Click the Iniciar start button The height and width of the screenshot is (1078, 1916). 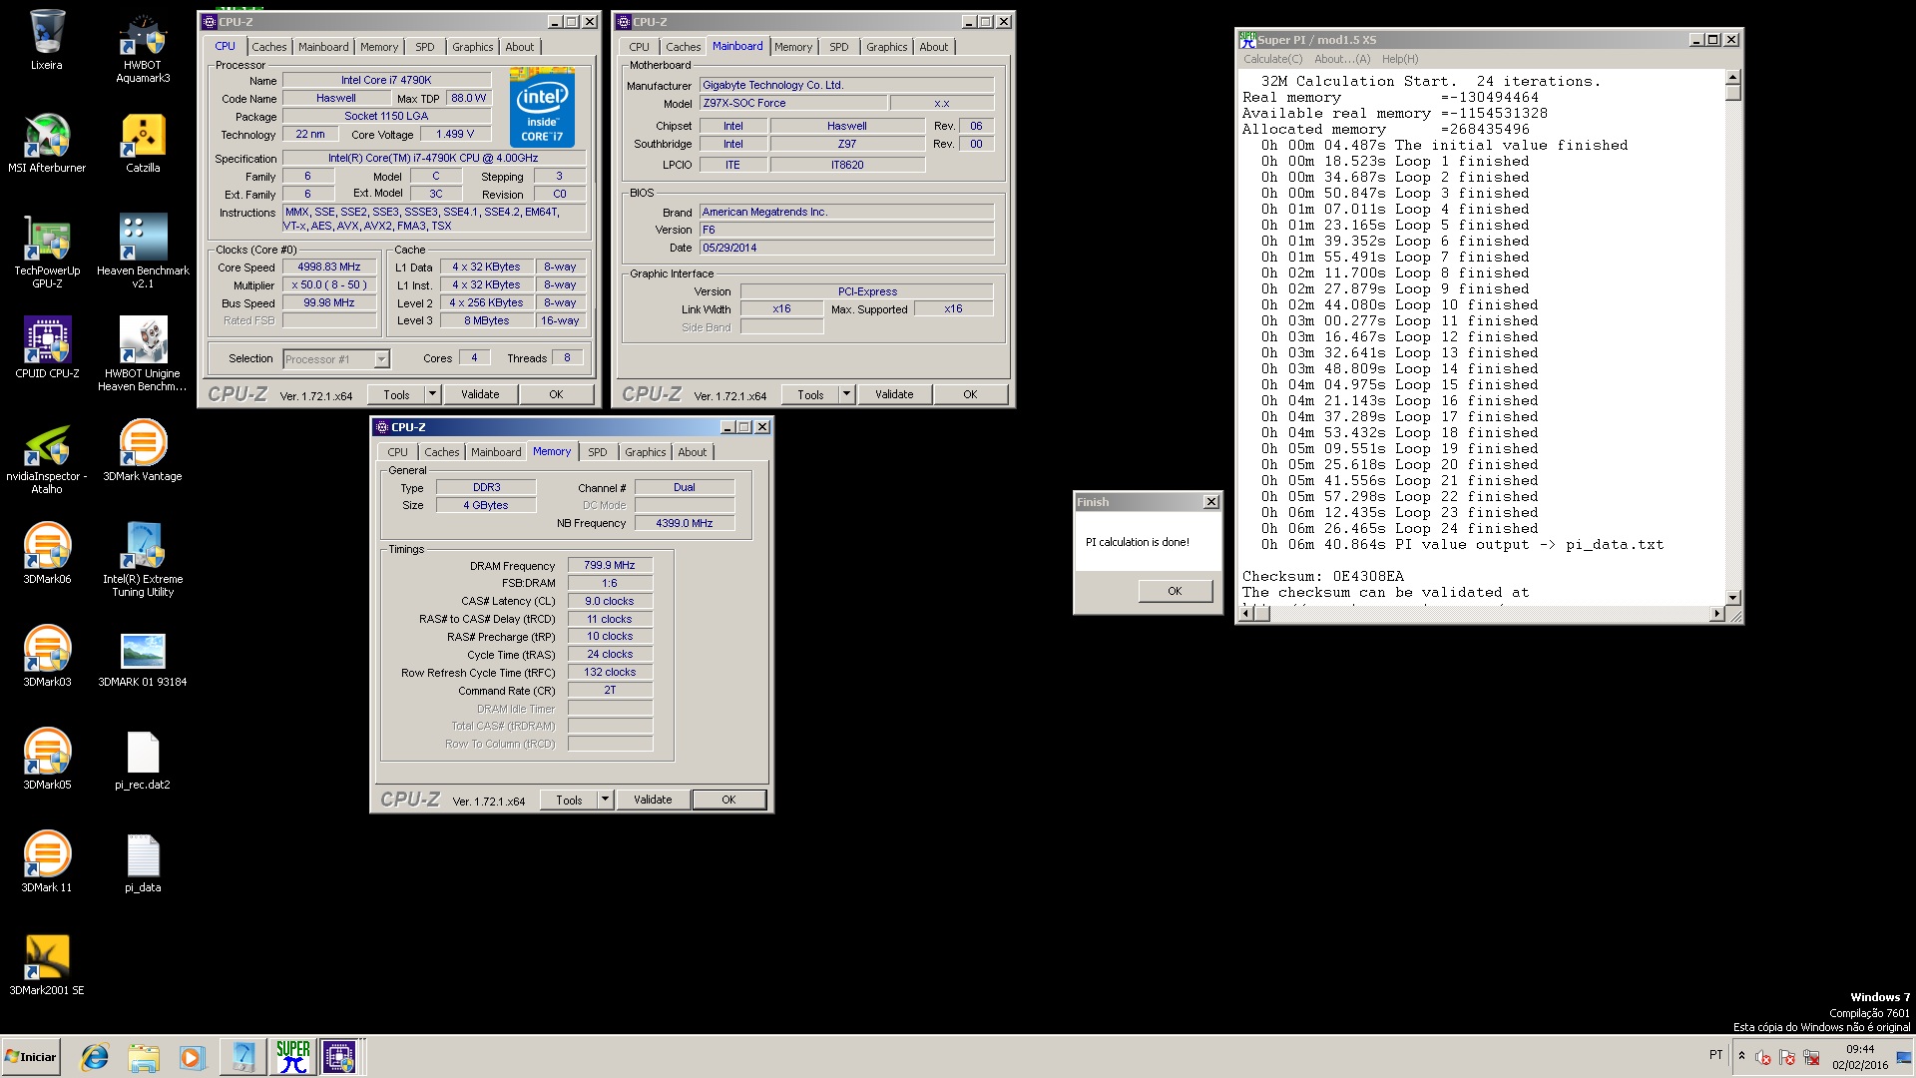[x=31, y=1056]
